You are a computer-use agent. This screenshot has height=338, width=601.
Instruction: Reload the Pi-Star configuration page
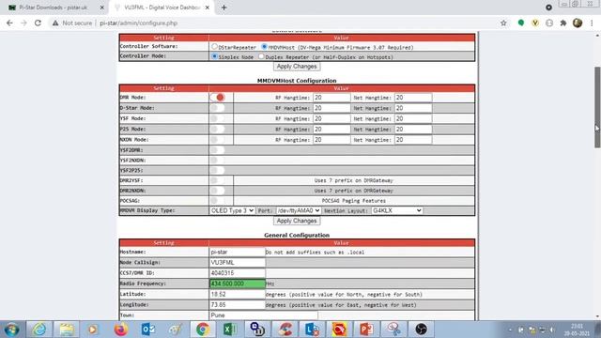[x=38, y=23]
